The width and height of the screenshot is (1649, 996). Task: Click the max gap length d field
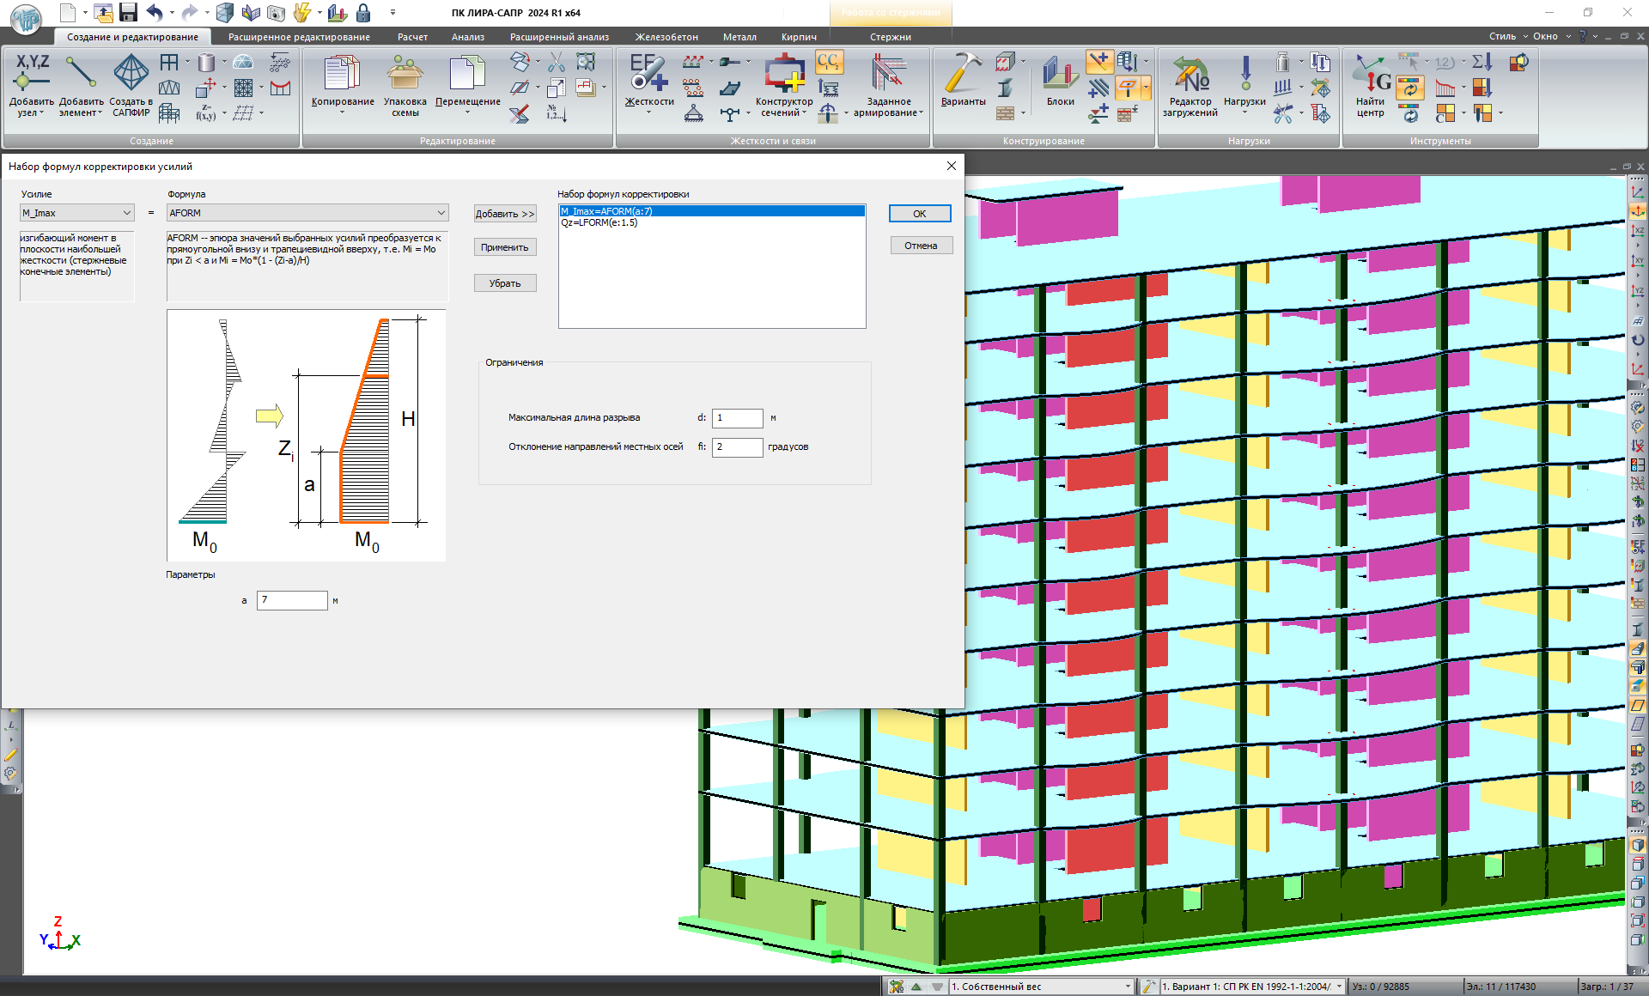736,418
